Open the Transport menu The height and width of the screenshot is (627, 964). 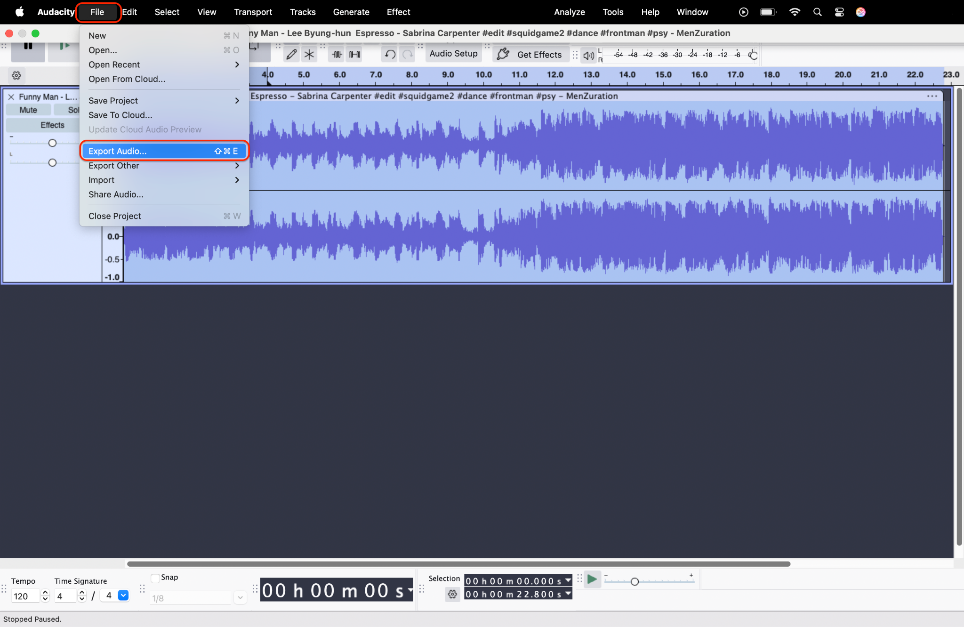click(x=253, y=12)
